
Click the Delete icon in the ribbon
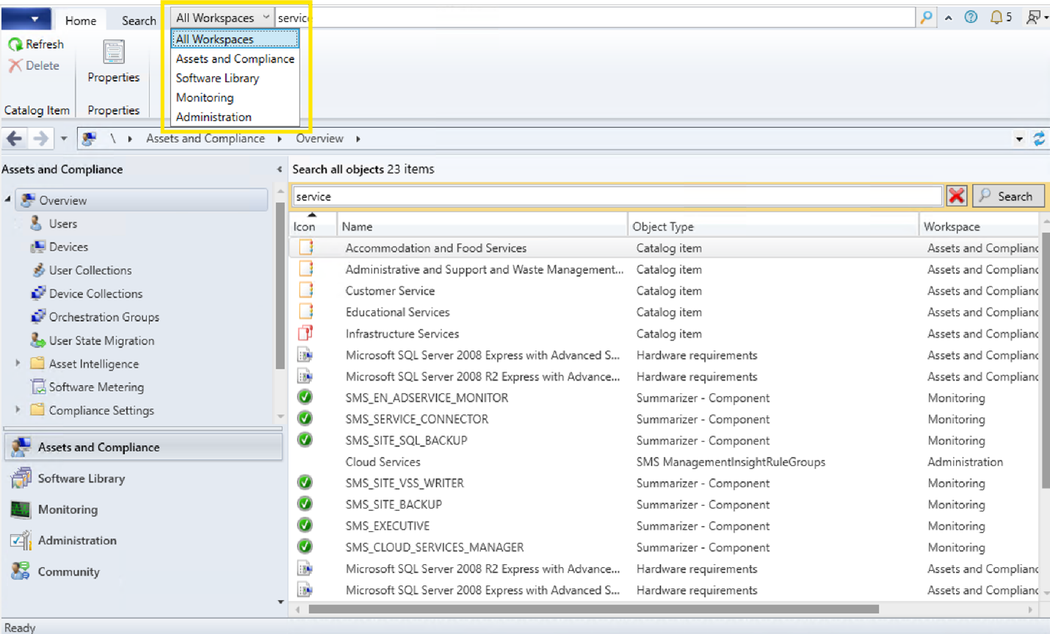click(x=15, y=66)
